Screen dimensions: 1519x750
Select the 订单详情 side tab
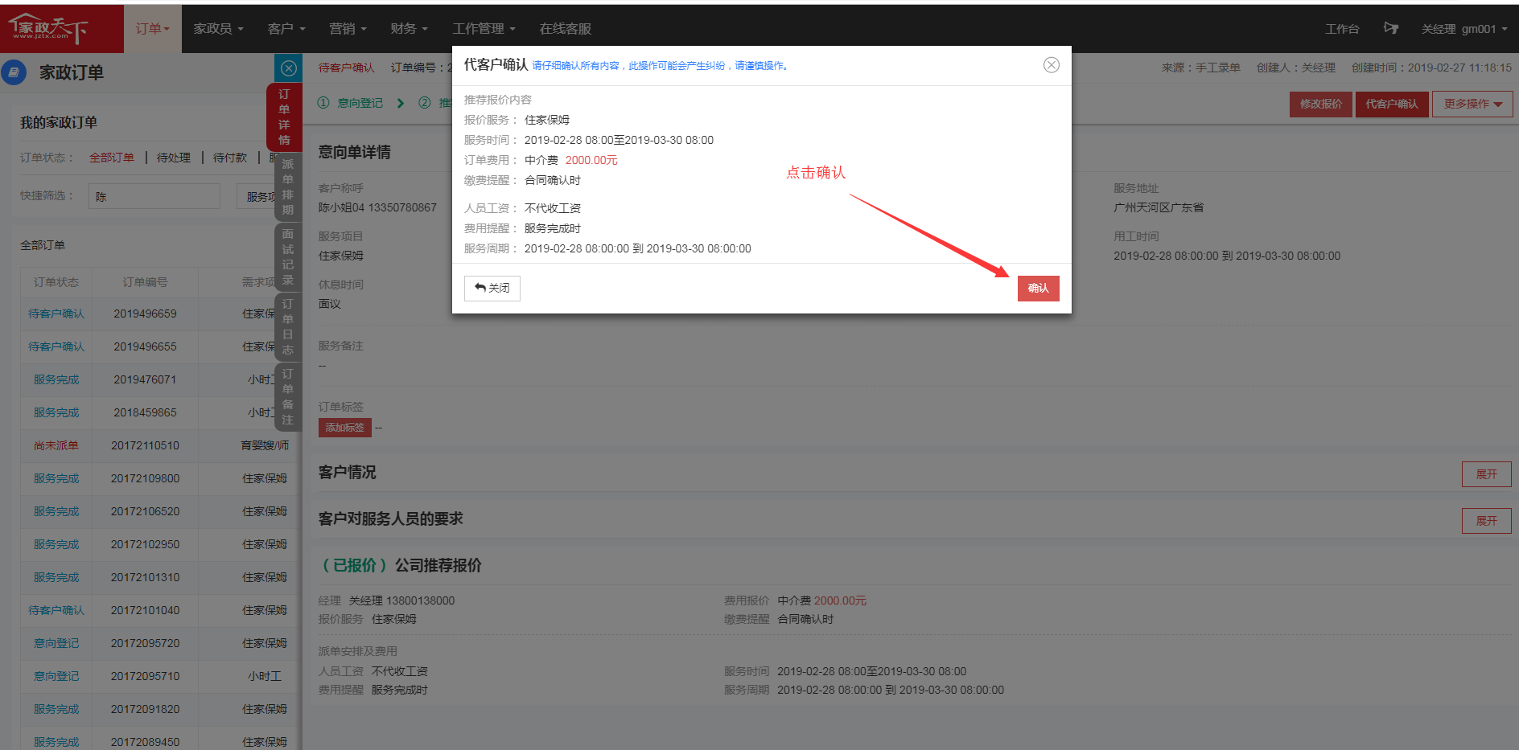tap(284, 117)
